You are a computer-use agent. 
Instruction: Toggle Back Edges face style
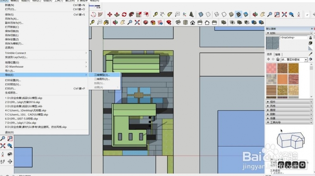click(208, 14)
